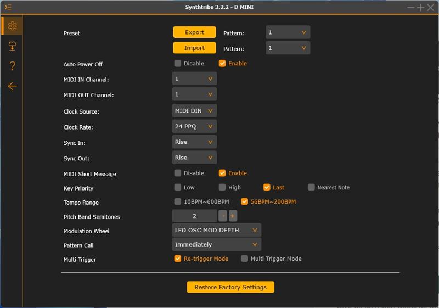Click Restore Factory Settings button
The image size is (439, 308).
click(x=230, y=287)
